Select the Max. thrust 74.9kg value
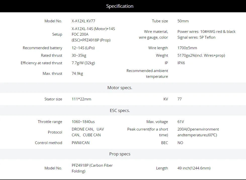246x180 pixels. (77, 74)
